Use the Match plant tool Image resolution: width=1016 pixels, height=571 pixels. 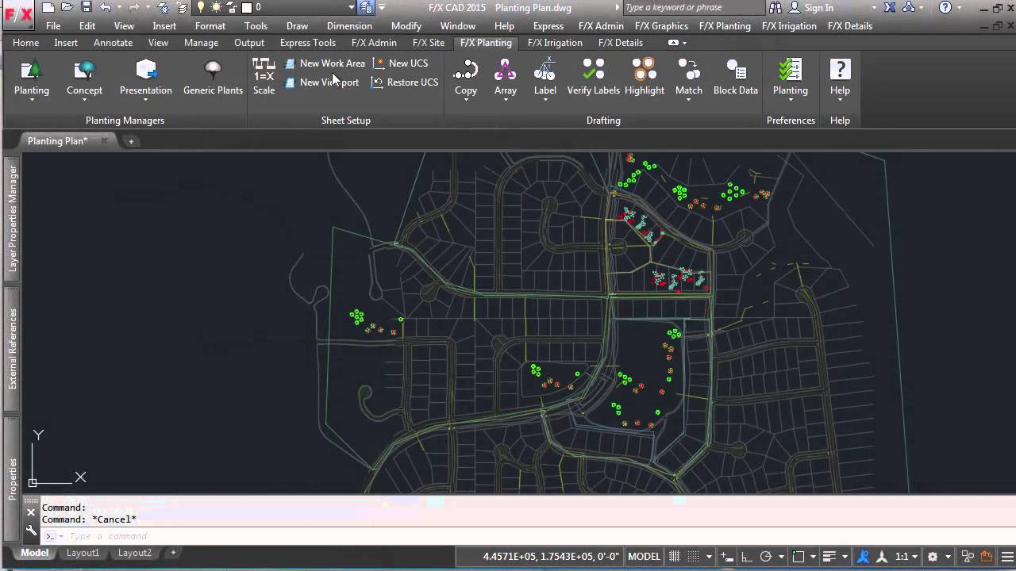click(689, 79)
